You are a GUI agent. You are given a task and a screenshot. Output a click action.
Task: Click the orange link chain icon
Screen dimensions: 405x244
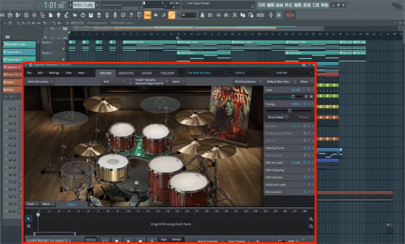tap(172, 15)
